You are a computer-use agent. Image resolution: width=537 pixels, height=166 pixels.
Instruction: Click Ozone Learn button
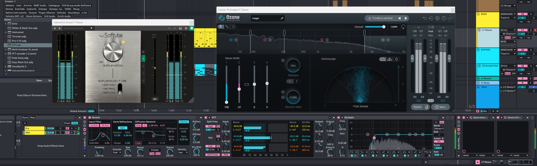394,27
